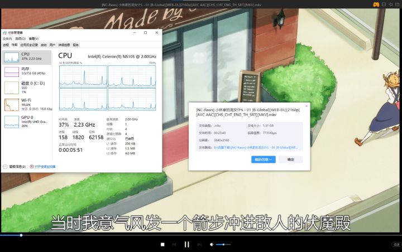Close the file info dialog with X
The width and height of the screenshot is (402, 252).
coord(307,106)
